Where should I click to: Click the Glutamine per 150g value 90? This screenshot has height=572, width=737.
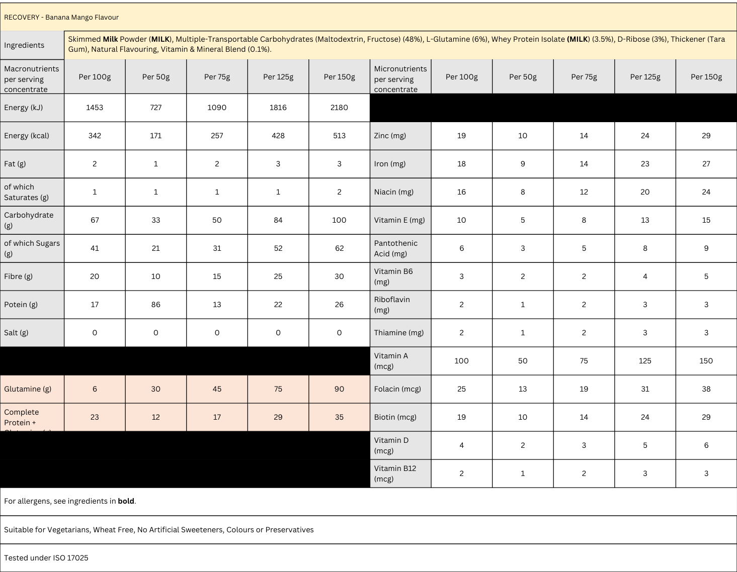click(339, 389)
